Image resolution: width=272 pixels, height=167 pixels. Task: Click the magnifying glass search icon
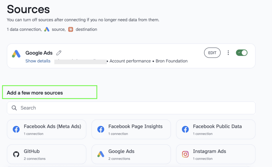pos(14,108)
